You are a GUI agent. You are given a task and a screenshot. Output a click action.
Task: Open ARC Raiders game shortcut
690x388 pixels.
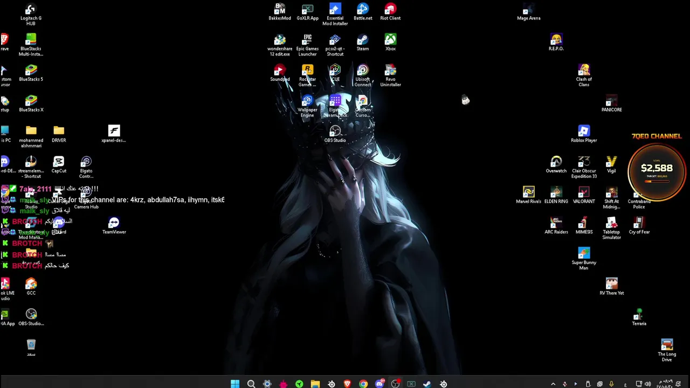pos(556,226)
